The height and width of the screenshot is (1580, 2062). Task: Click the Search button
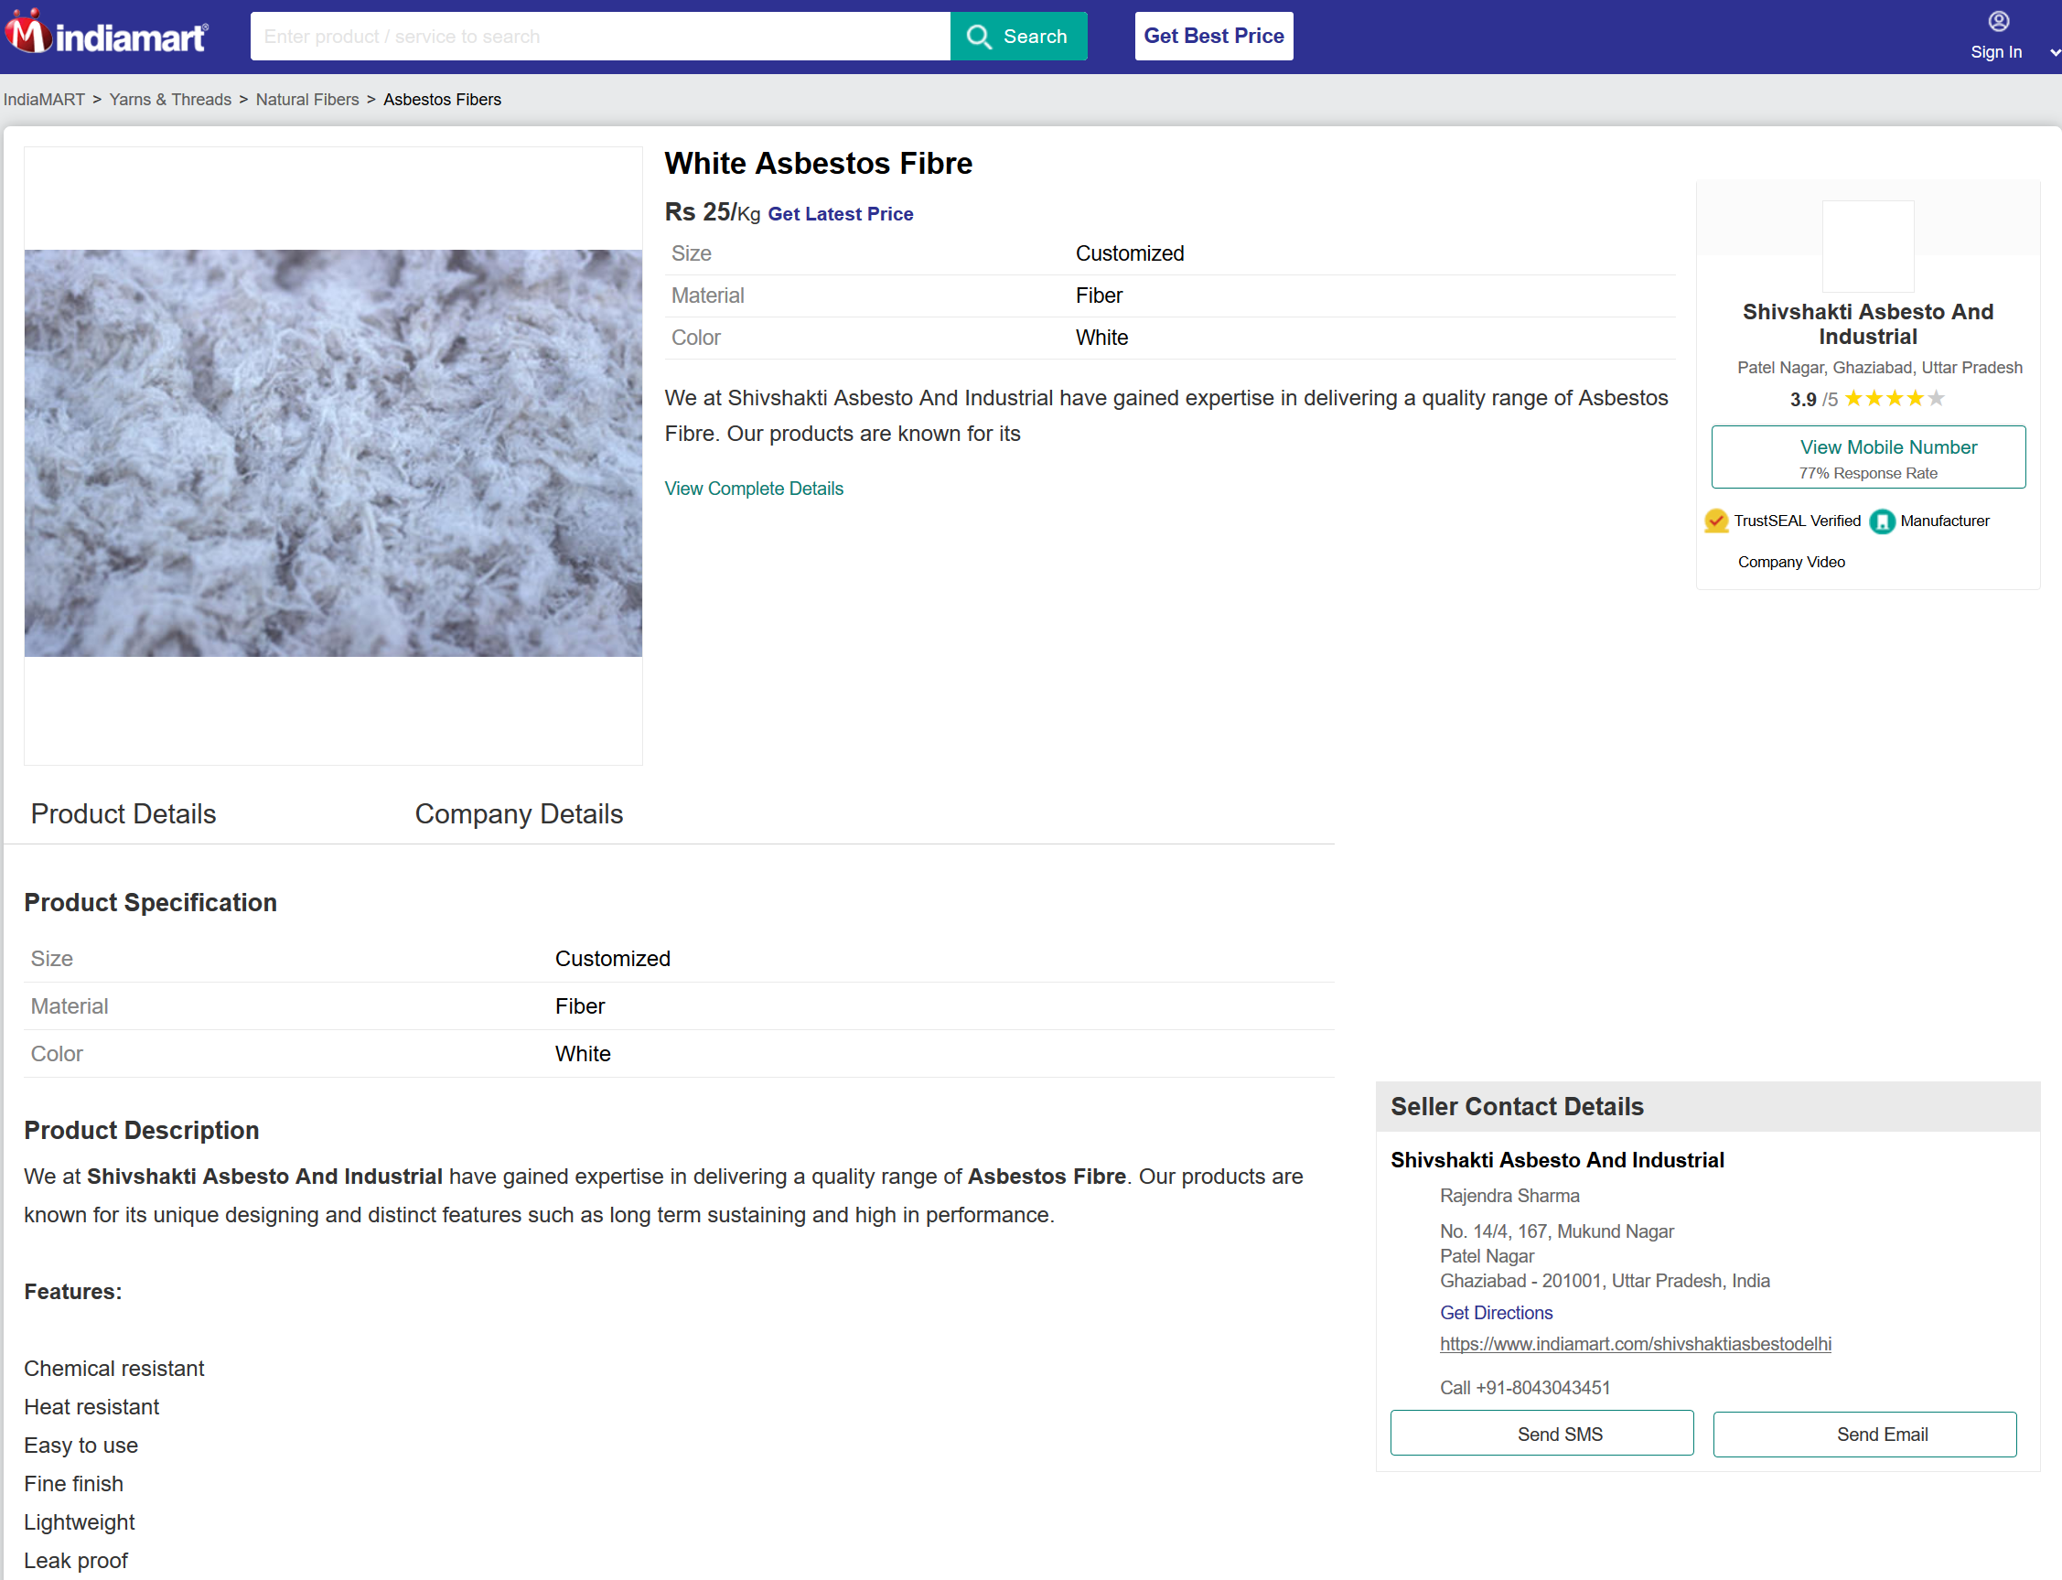(1018, 37)
